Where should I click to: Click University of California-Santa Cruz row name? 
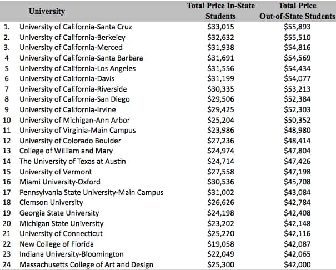point(76,27)
